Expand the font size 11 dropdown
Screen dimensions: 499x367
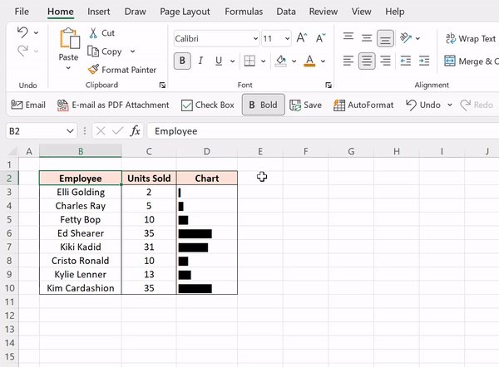click(287, 38)
